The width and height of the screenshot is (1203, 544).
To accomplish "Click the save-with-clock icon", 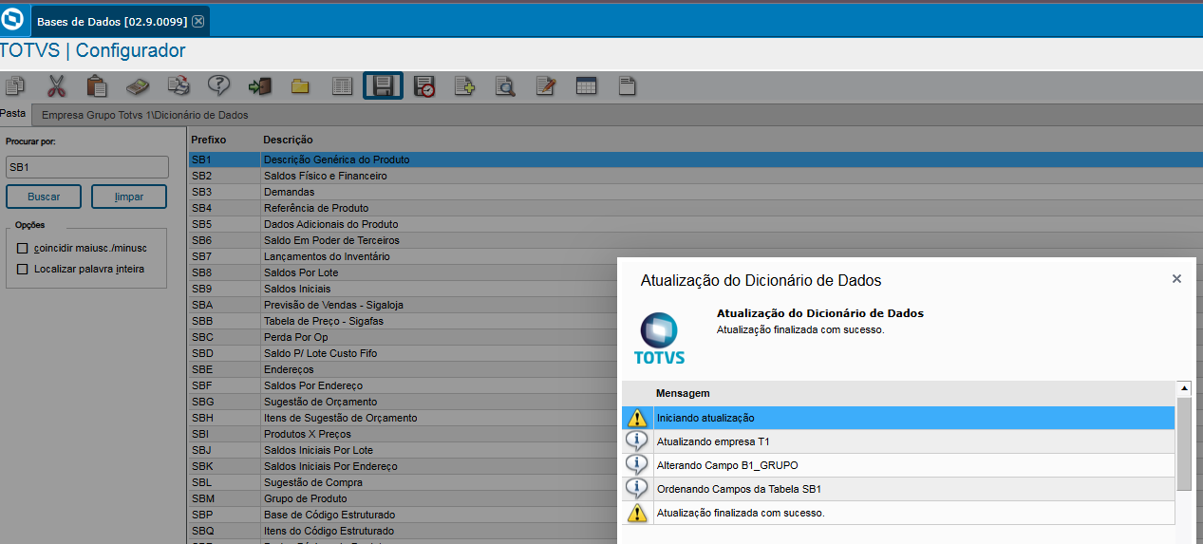I will [x=424, y=86].
